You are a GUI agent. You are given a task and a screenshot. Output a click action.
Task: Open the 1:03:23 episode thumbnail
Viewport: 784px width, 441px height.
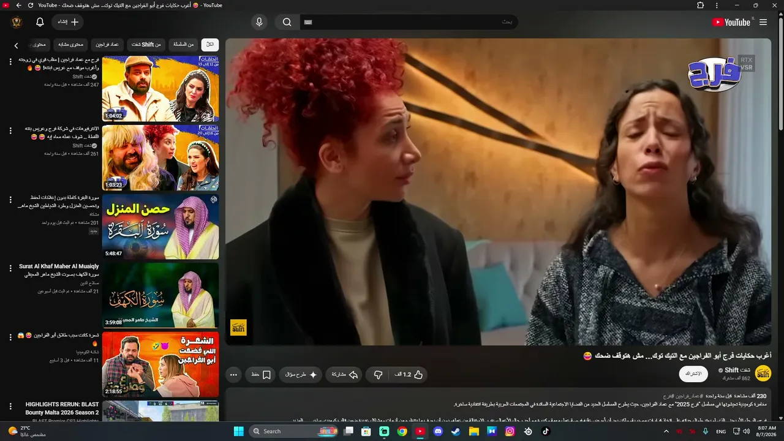pyautogui.click(x=160, y=158)
